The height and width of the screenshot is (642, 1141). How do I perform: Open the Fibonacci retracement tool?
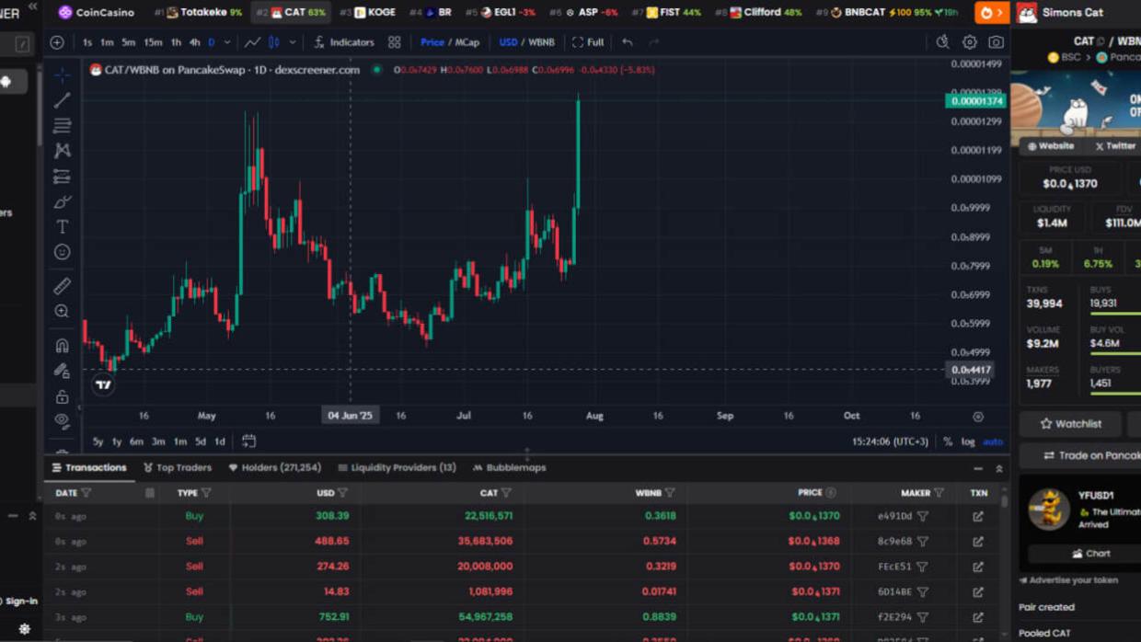62,125
